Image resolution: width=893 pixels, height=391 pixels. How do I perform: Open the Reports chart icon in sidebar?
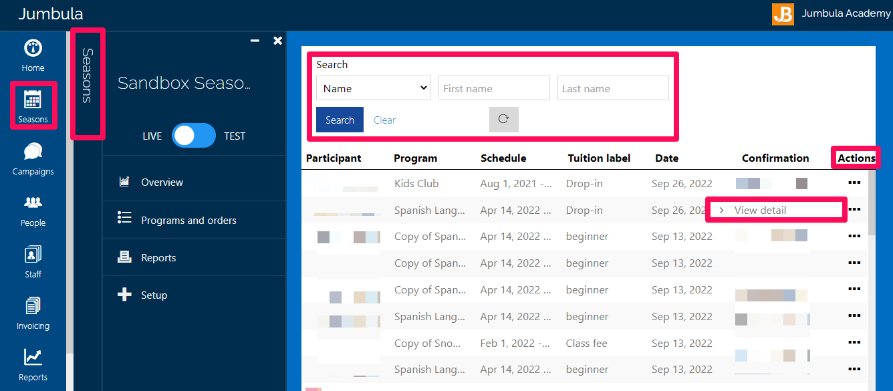[33, 358]
